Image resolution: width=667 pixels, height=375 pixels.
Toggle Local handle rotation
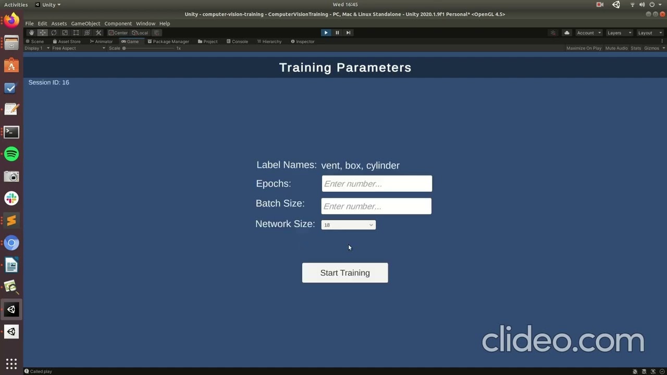[140, 33]
